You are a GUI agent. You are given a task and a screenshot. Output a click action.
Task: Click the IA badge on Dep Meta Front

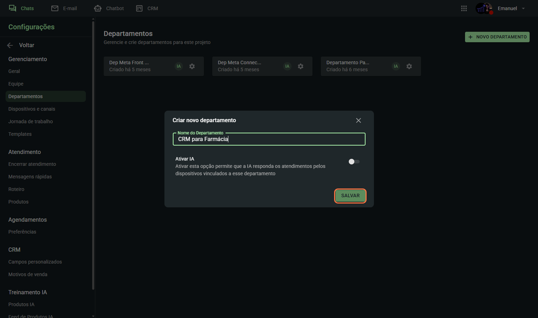coord(179,66)
